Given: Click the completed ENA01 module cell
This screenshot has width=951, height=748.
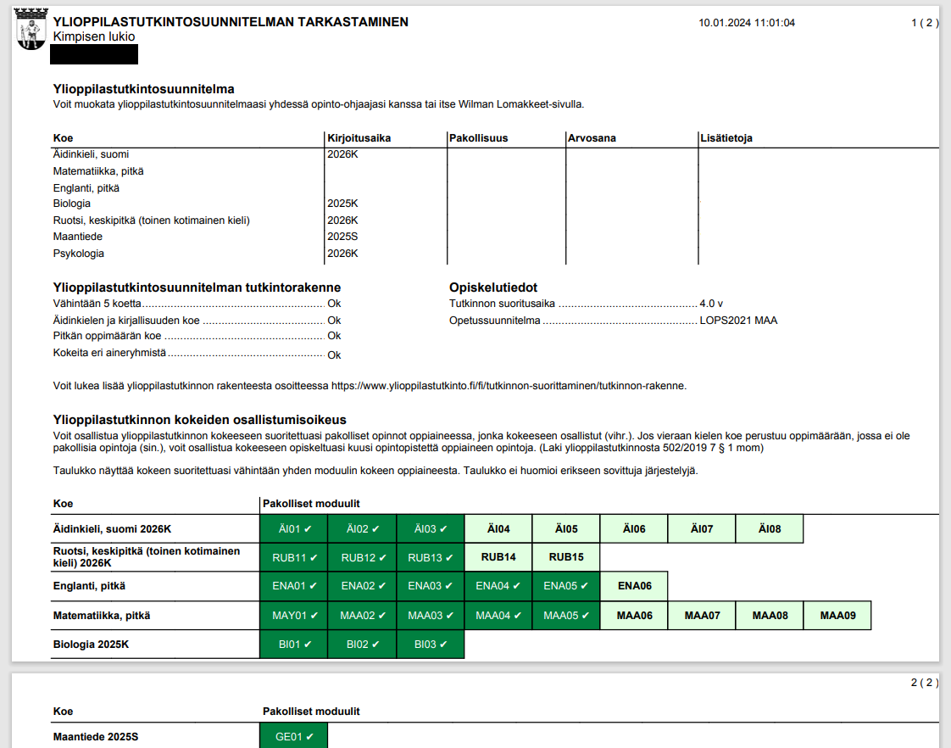Looking at the screenshot, I should tap(294, 586).
